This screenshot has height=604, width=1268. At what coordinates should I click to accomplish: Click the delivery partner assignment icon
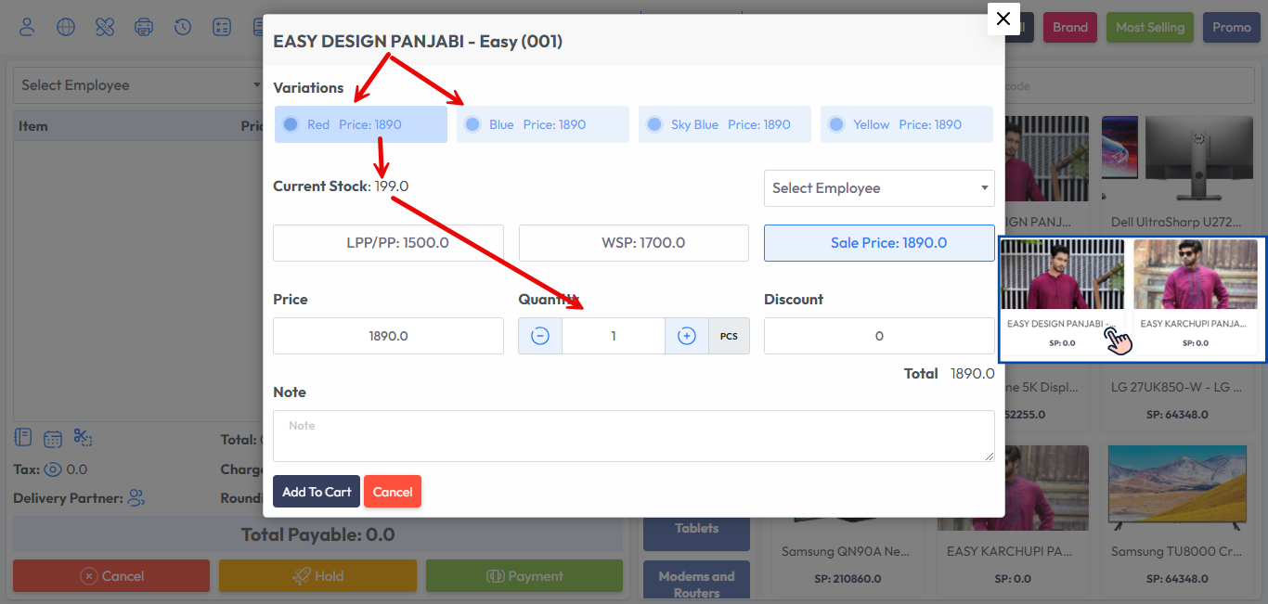coord(136,498)
